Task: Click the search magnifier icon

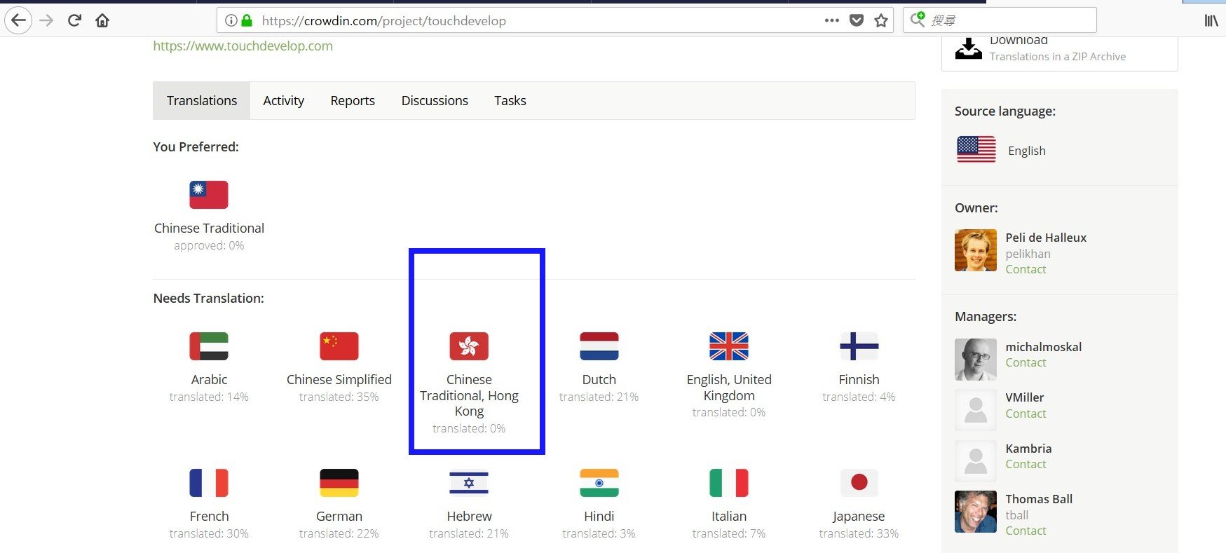Action: click(918, 20)
